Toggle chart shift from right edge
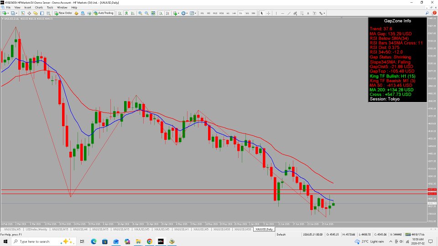Viewport: 438px width, 246px height. coord(167,13)
